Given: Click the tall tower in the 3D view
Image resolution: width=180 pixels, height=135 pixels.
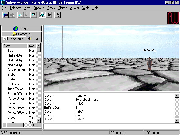Looking at the screenshot, I should click(62, 42).
